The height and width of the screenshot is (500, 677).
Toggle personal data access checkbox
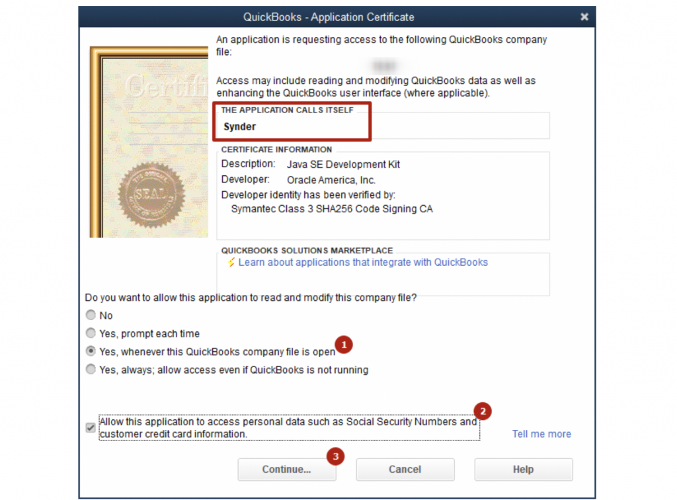point(91,427)
